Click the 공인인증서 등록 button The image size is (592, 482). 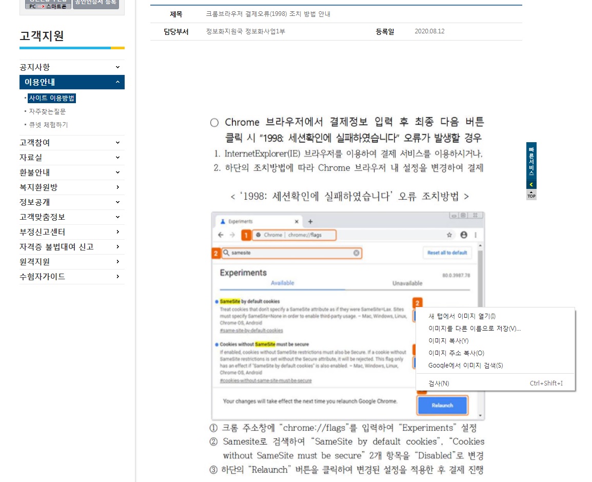coord(96,4)
